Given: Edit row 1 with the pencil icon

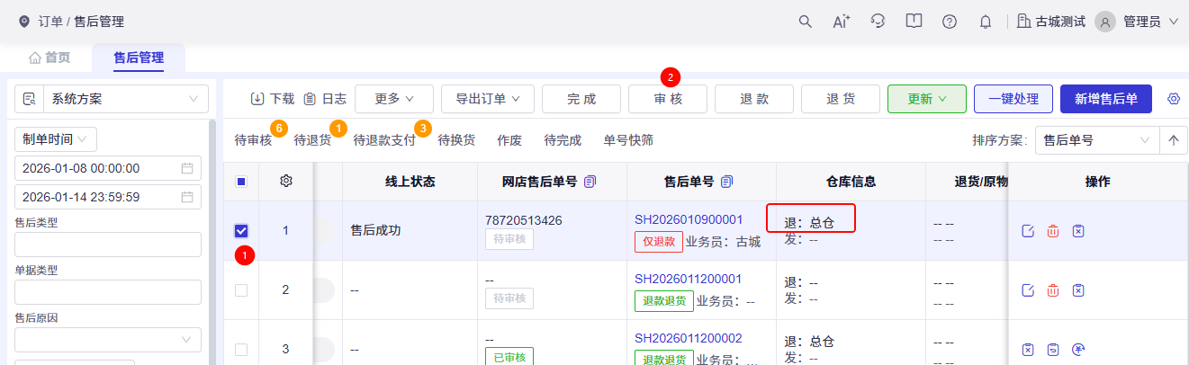Looking at the screenshot, I should tap(1028, 231).
